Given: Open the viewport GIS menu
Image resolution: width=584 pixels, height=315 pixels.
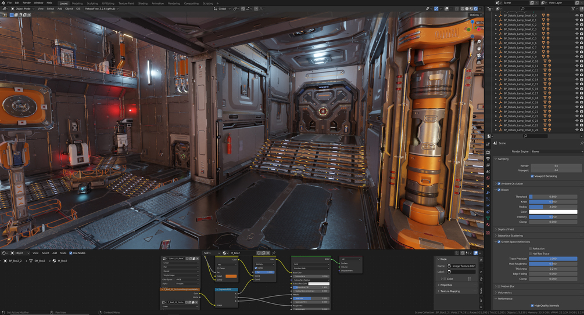Looking at the screenshot, I should [x=78, y=9].
